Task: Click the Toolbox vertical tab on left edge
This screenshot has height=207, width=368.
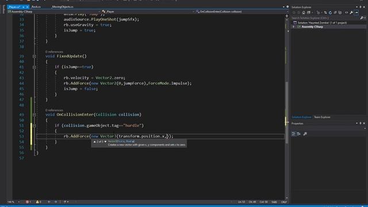Action: tap(3, 9)
